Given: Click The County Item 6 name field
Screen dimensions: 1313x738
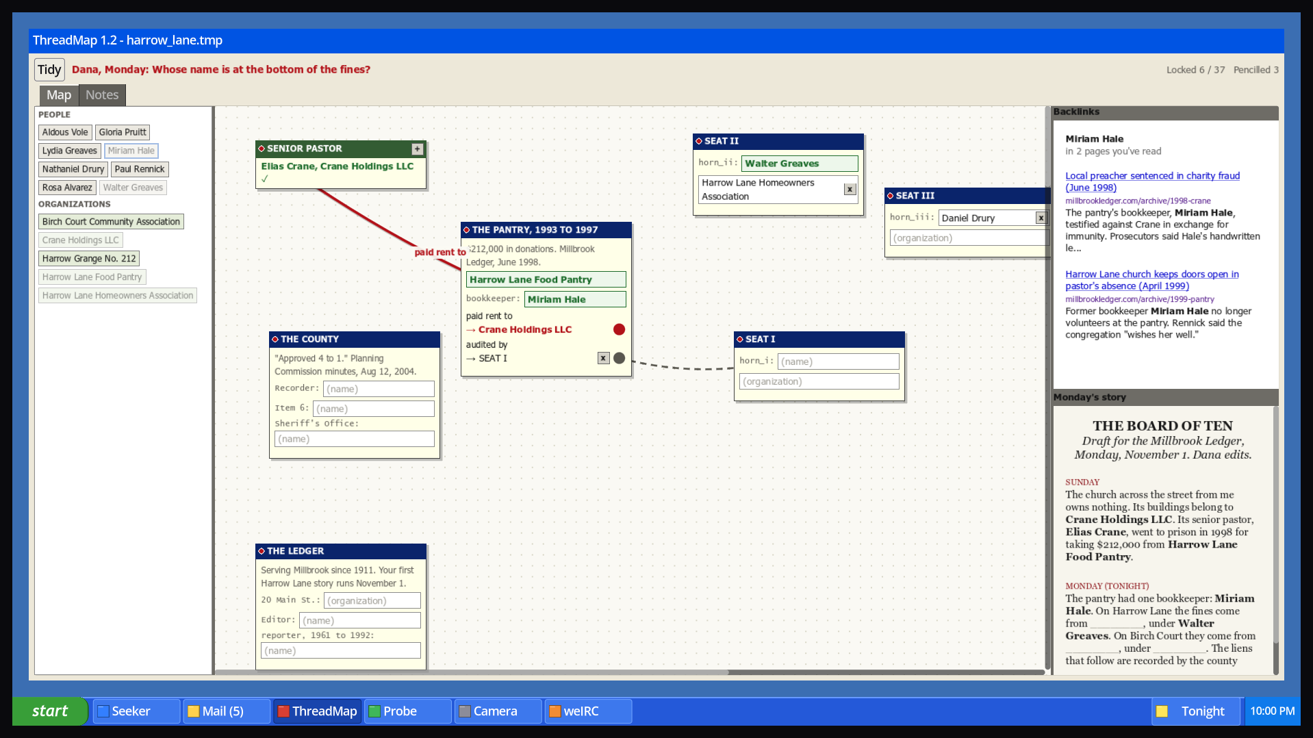Looking at the screenshot, I should click(x=374, y=409).
